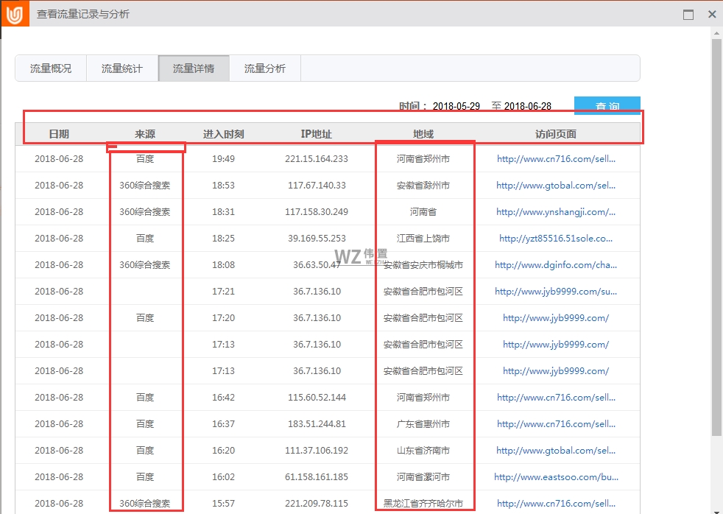Viewport: 723px width, 514px height.
Task: Click the end date field 2018-06-28
Action: tap(528, 105)
